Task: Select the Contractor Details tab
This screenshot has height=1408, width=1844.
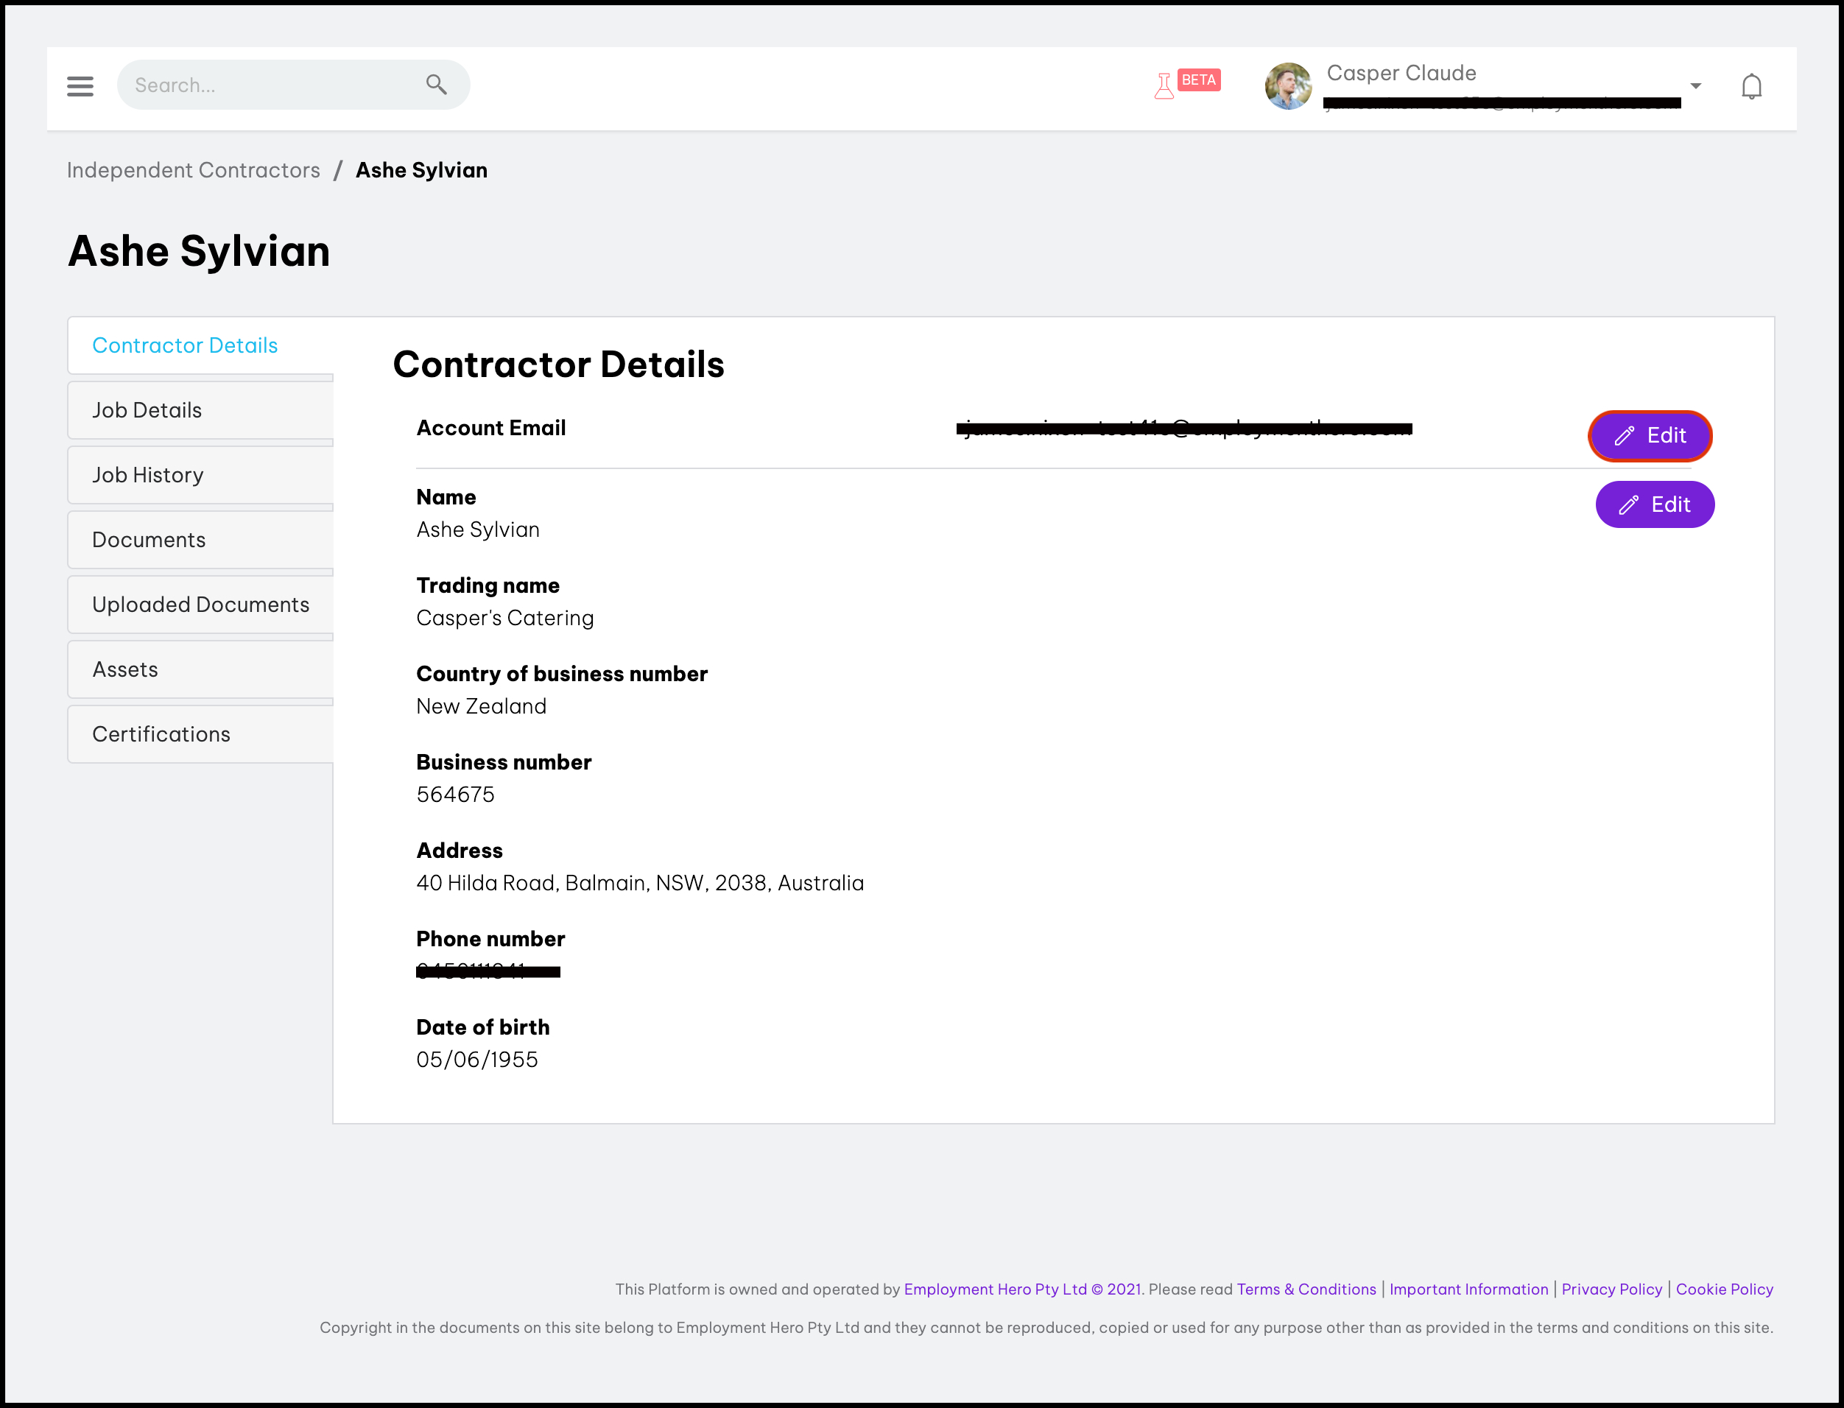Action: [x=184, y=345]
